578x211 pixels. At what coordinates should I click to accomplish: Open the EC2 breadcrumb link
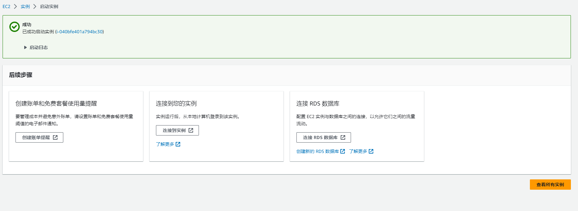click(6, 6)
